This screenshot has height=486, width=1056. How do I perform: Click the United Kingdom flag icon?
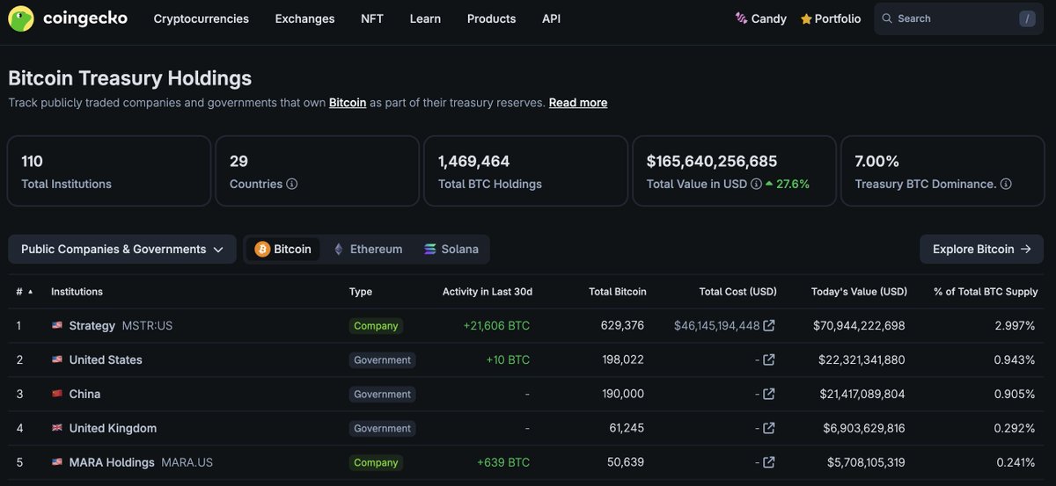coord(57,429)
